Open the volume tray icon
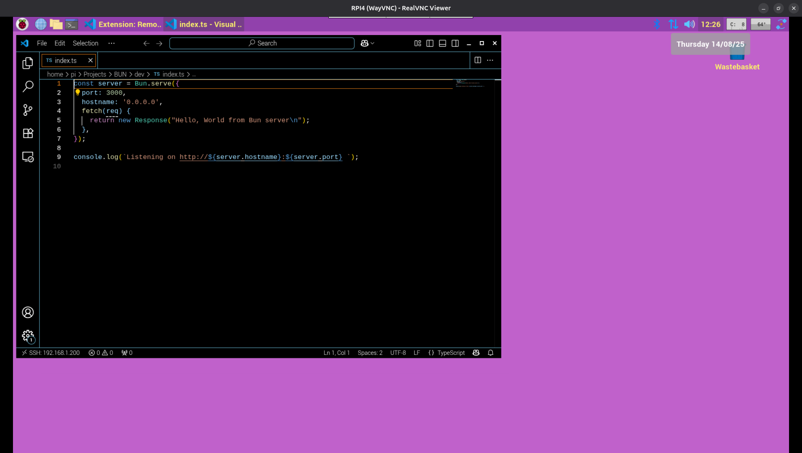Image resolution: width=802 pixels, height=453 pixels. (690, 24)
